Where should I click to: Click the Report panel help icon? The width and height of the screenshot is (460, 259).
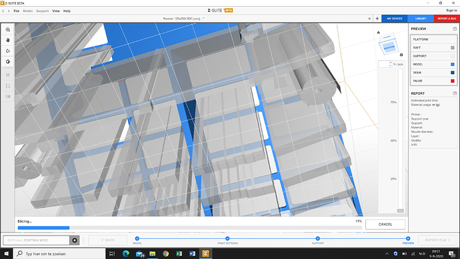click(455, 93)
